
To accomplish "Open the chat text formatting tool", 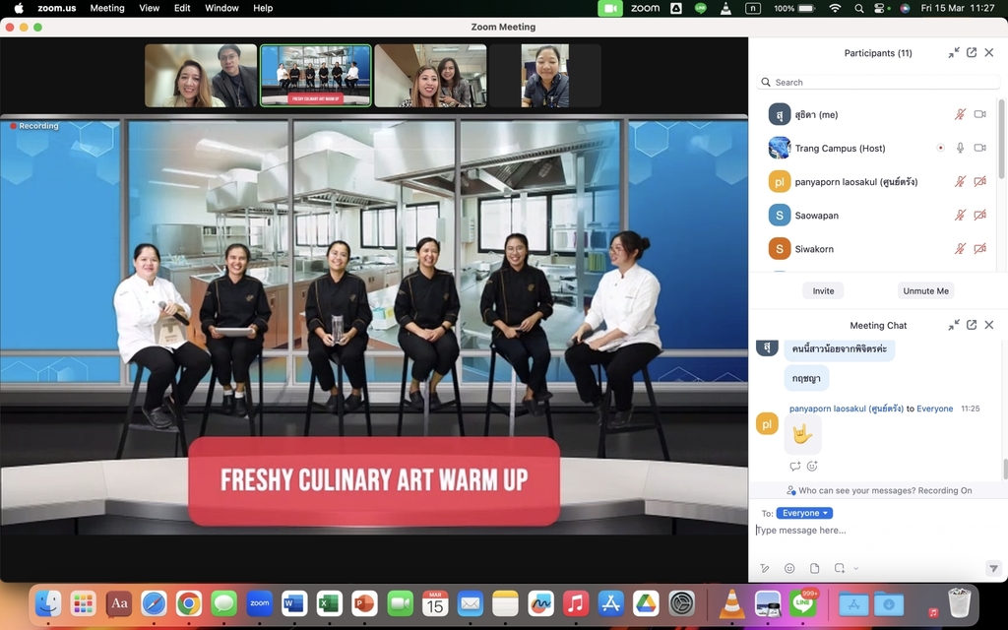I will [x=765, y=568].
